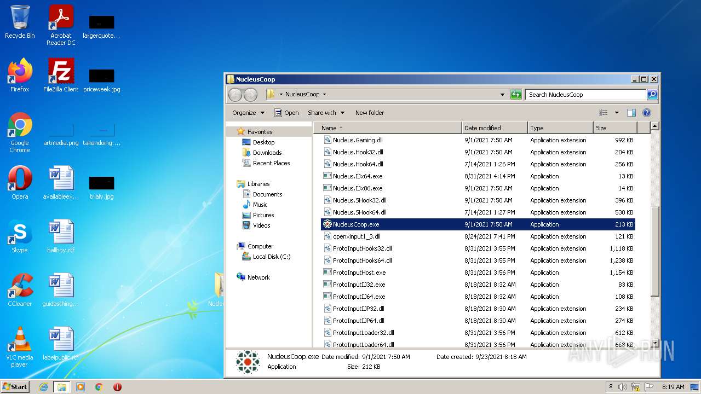Select Computer in navigation pane

[x=260, y=246]
